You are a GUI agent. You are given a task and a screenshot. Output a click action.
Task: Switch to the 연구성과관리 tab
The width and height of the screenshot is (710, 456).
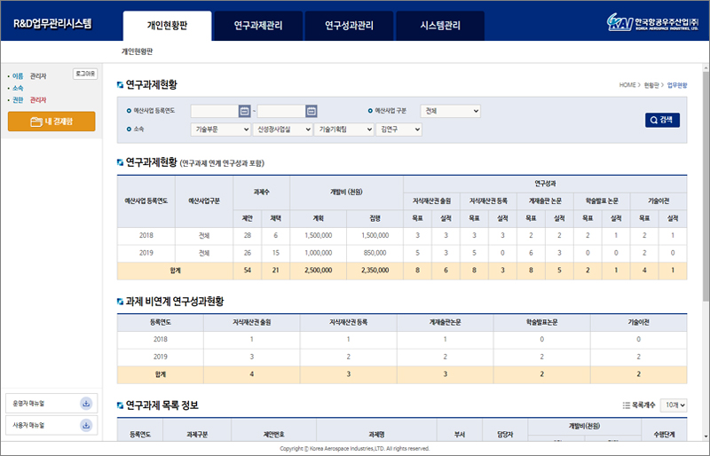click(x=350, y=26)
